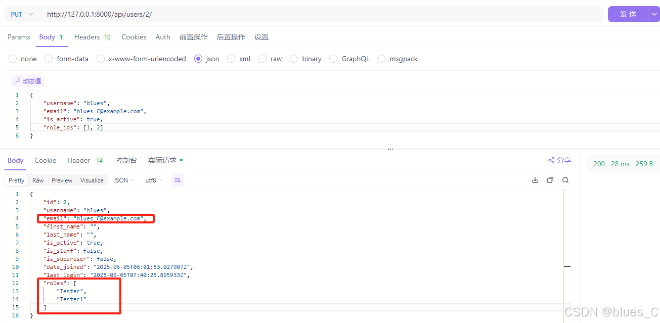Viewport: 660px width, 323px height.
Task: Open the request Headers tab
Action: point(93,37)
